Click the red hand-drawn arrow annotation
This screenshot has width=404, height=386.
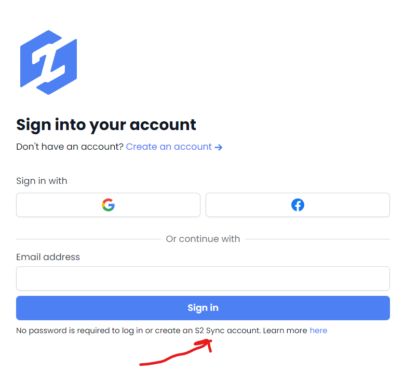coord(176,352)
